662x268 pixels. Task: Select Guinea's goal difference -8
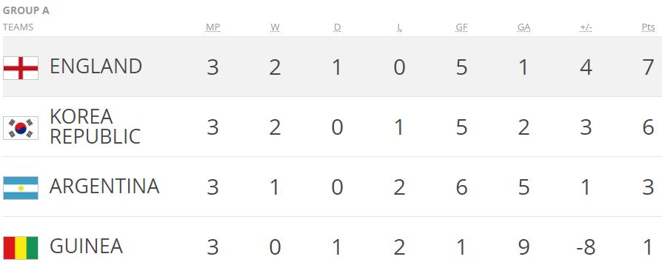(x=586, y=247)
